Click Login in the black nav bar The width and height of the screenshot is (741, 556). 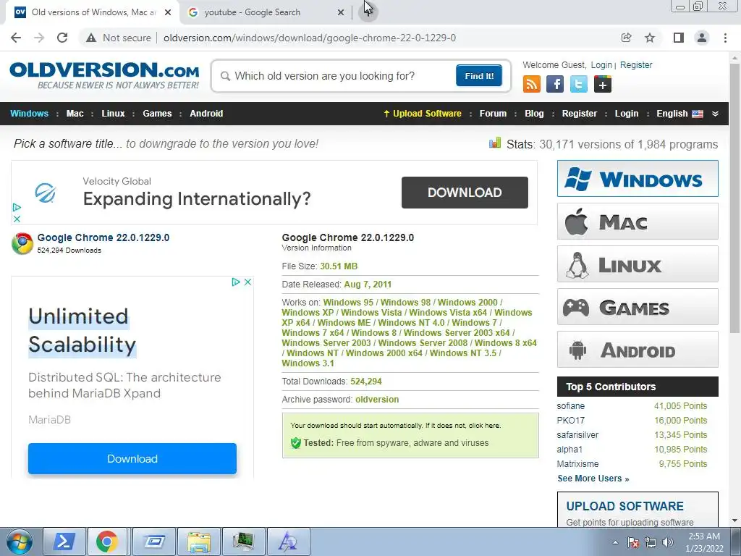coord(627,114)
